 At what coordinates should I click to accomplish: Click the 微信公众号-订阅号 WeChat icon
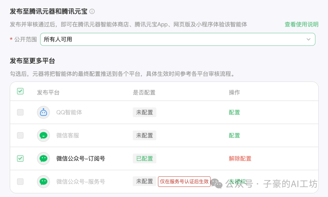coord(43,158)
